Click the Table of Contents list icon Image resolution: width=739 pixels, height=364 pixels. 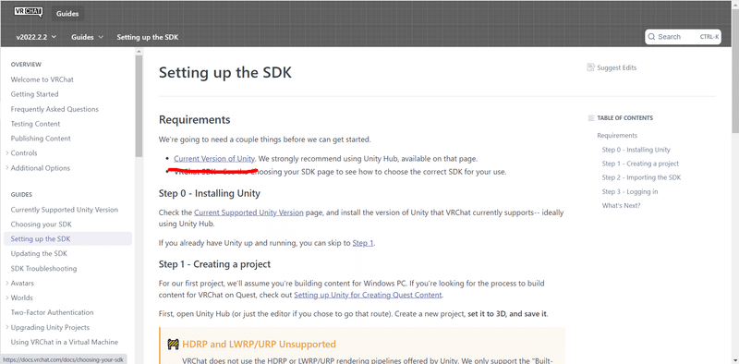click(x=591, y=118)
